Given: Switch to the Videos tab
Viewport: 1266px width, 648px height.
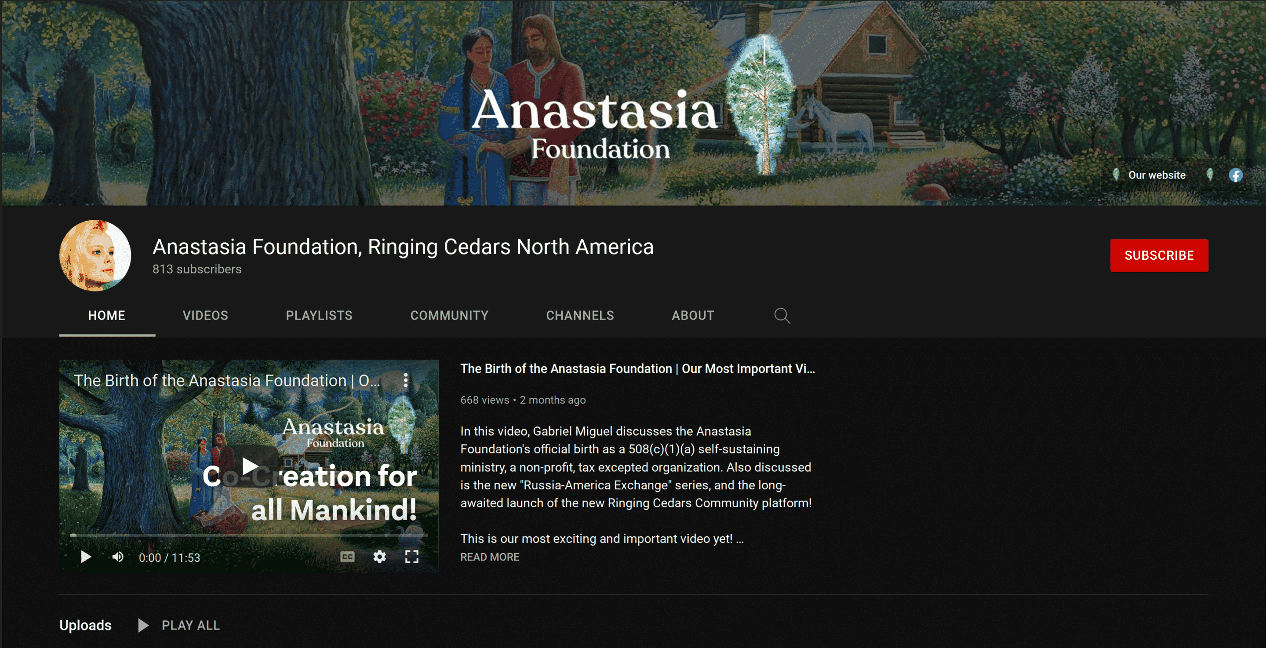Looking at the screenshot, I should (x=205, y=316).
